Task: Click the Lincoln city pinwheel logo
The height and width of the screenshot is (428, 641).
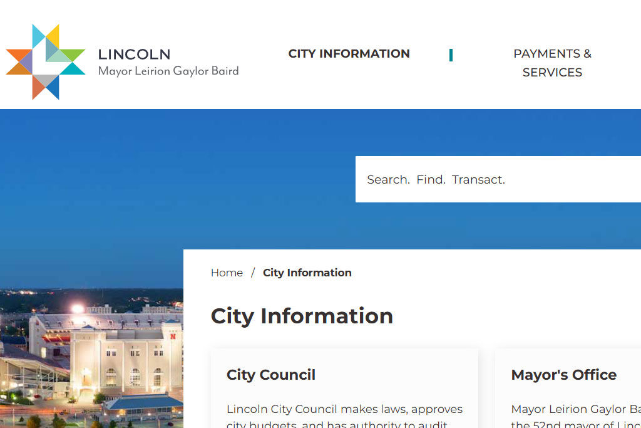Action: [45, 61]
